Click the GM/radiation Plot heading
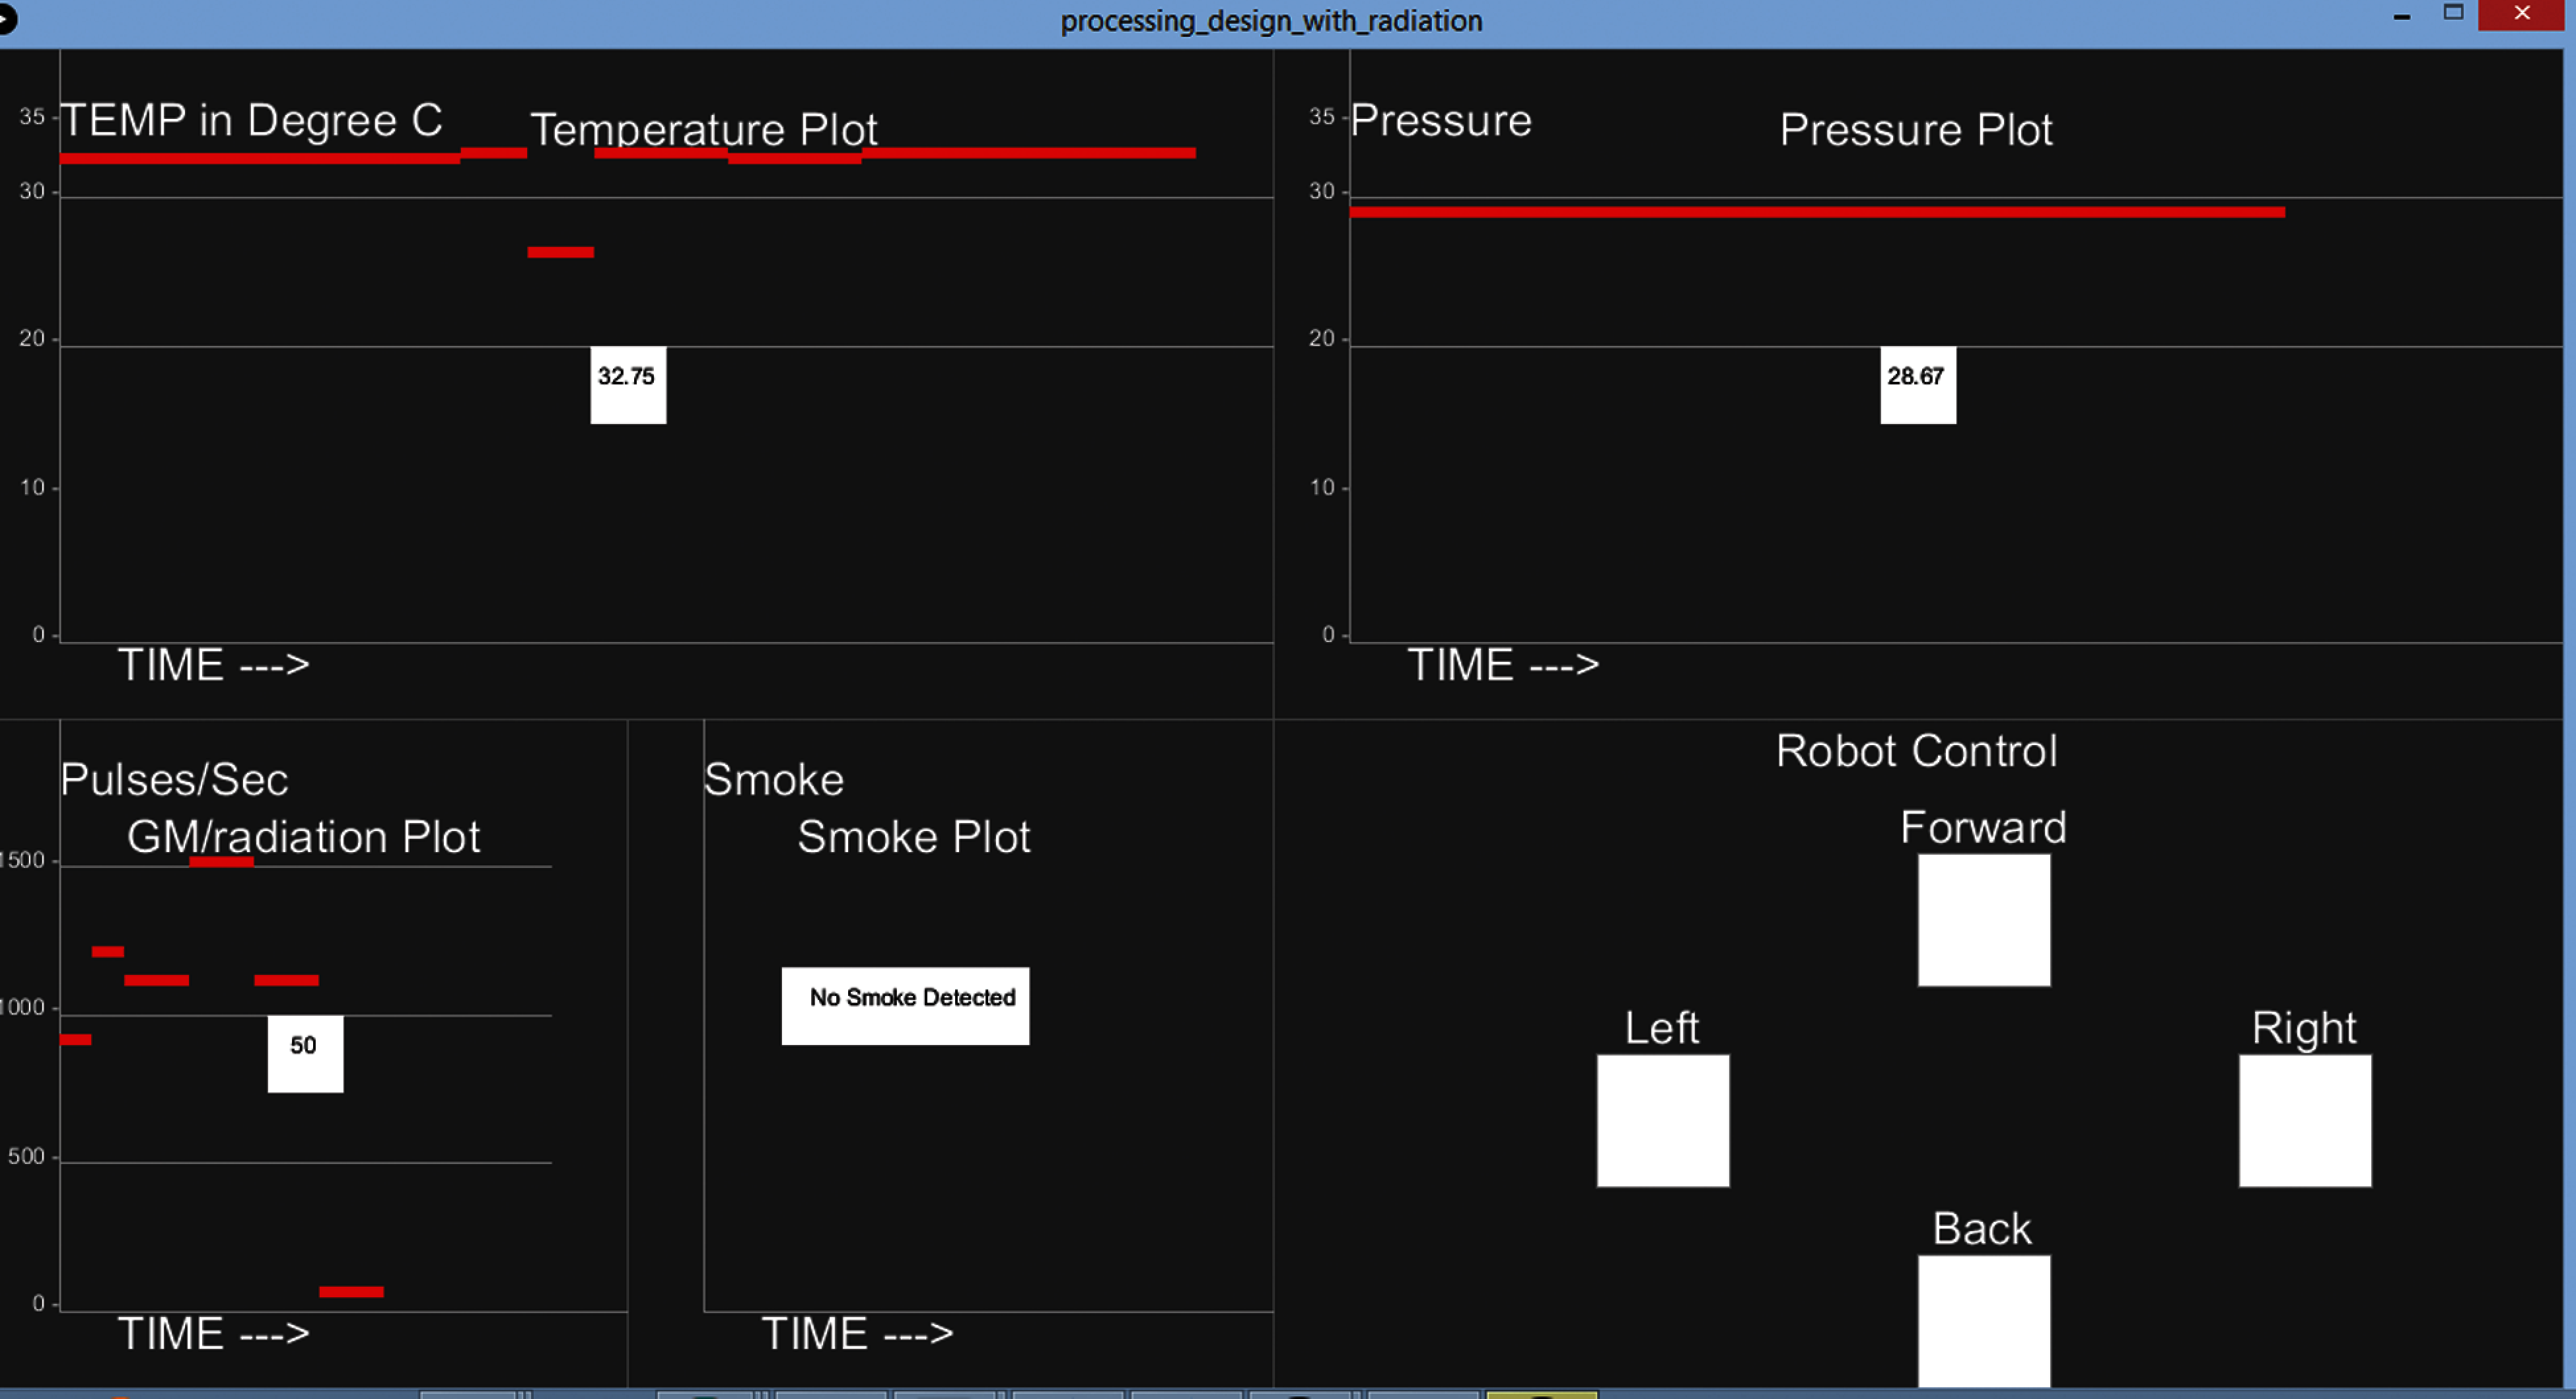This screenshot has height=1399, width=2576. tap(303, 837)
